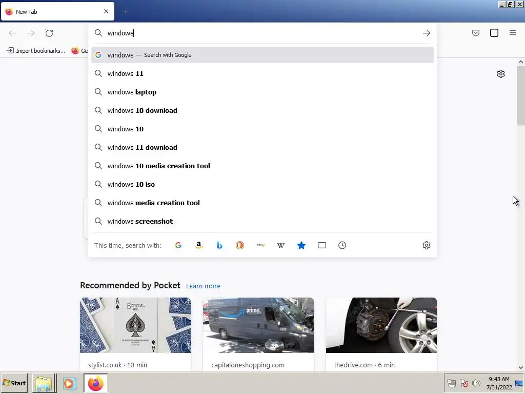
Task: Click the network tray icon
Action: coord(451,383)
